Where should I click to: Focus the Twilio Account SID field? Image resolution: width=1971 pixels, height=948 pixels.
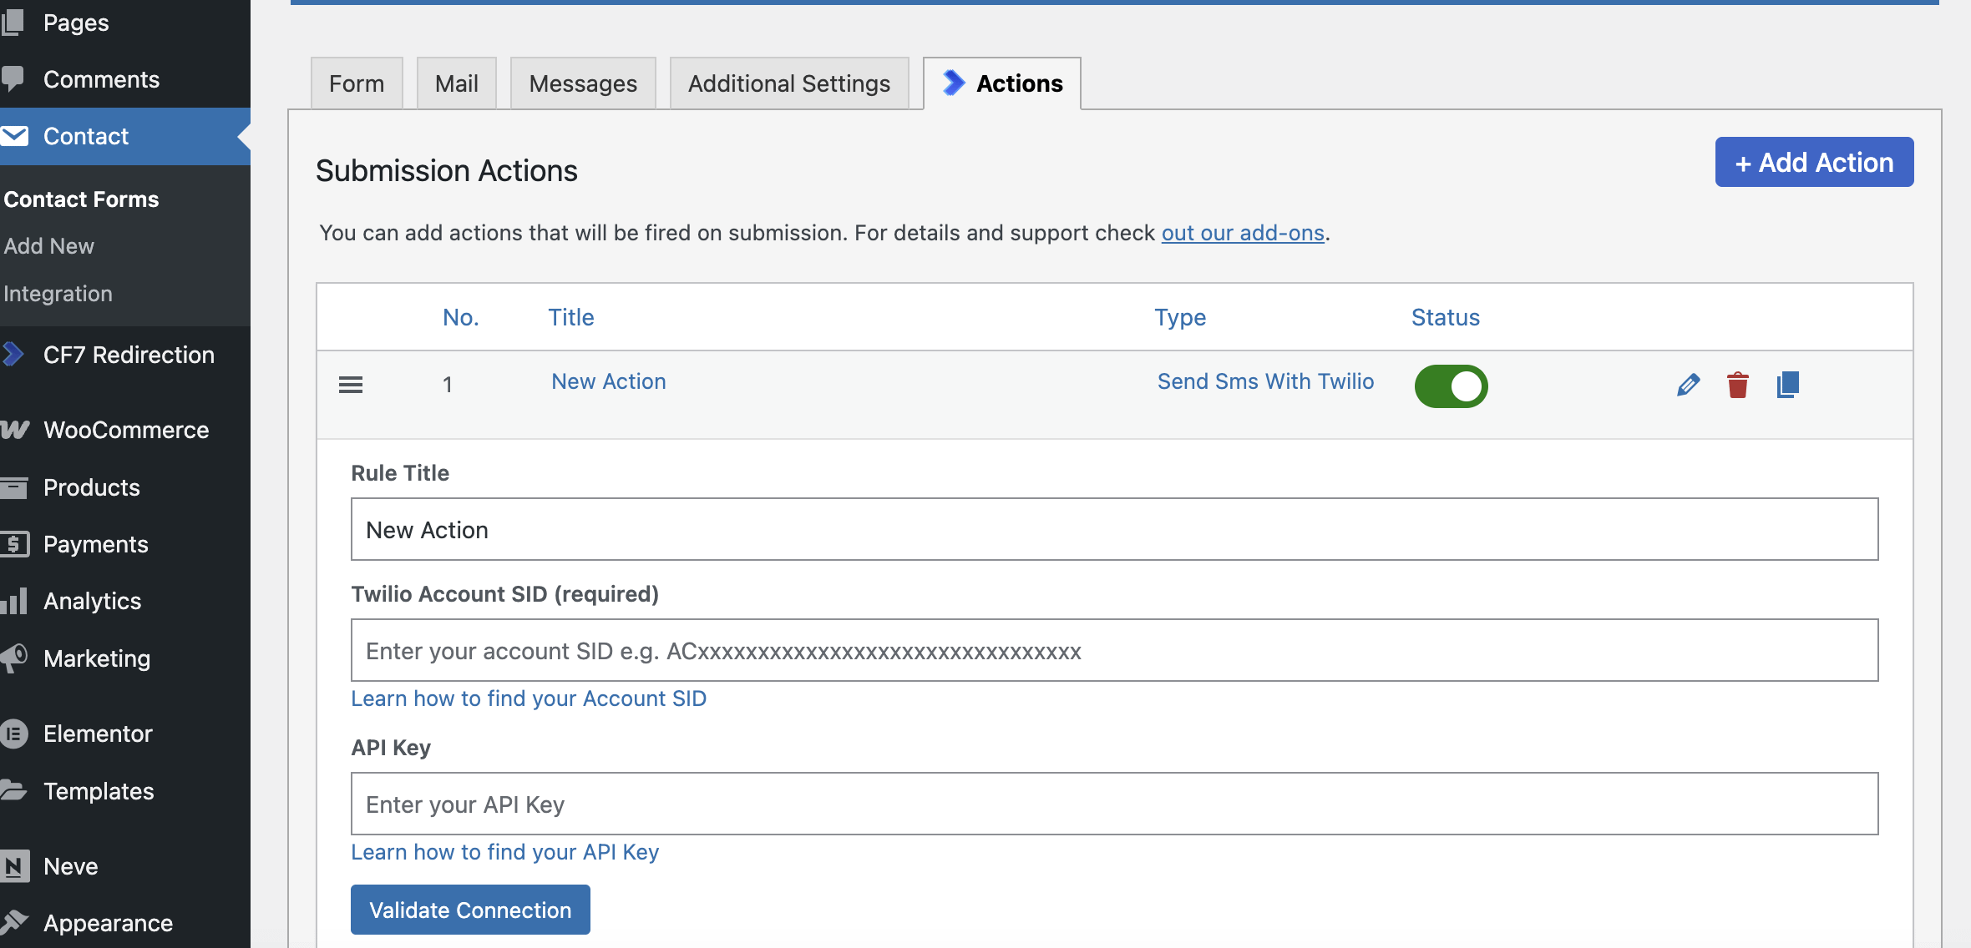(x=1114, y=650)
